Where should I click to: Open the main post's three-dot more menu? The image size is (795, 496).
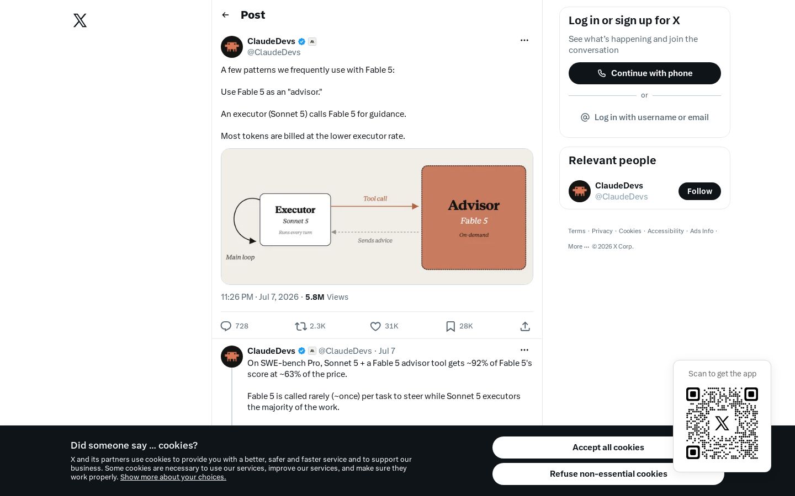click(524, 40)
